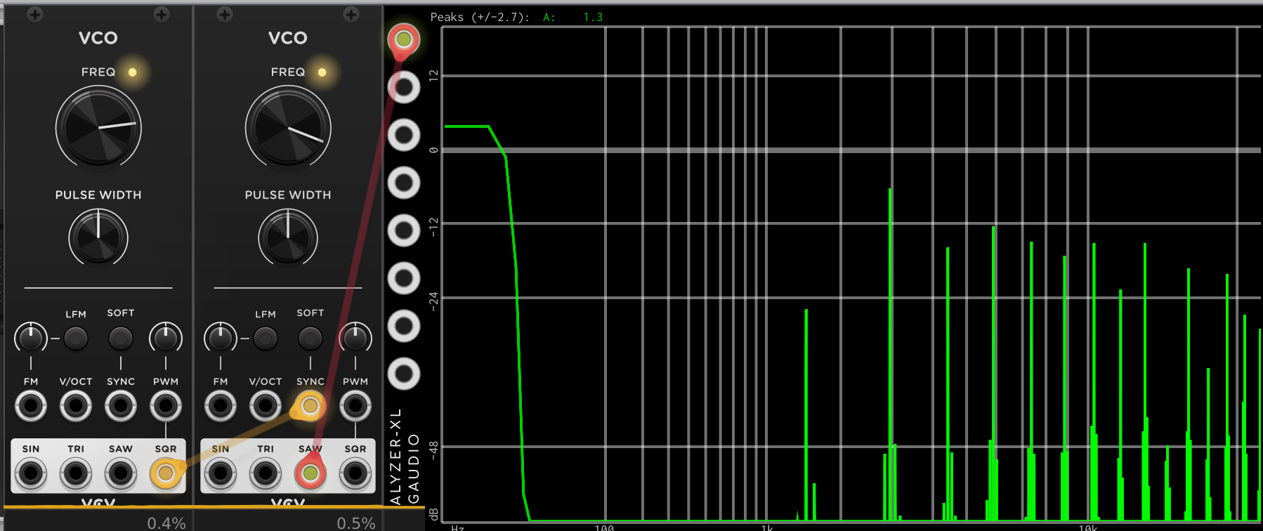Click the cabled SAW output of the second VCO
This screenshot has width=1263, height=531.
pos(310,473)
